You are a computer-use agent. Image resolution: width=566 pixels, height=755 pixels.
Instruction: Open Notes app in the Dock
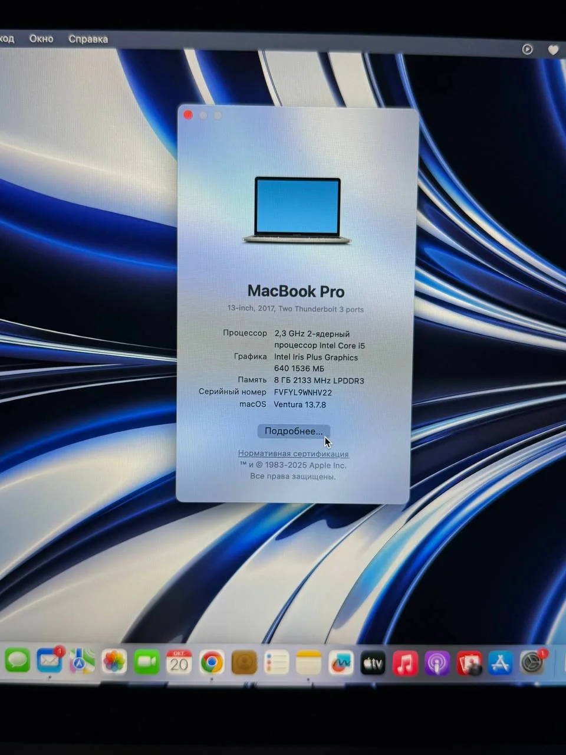click(308, 664)
